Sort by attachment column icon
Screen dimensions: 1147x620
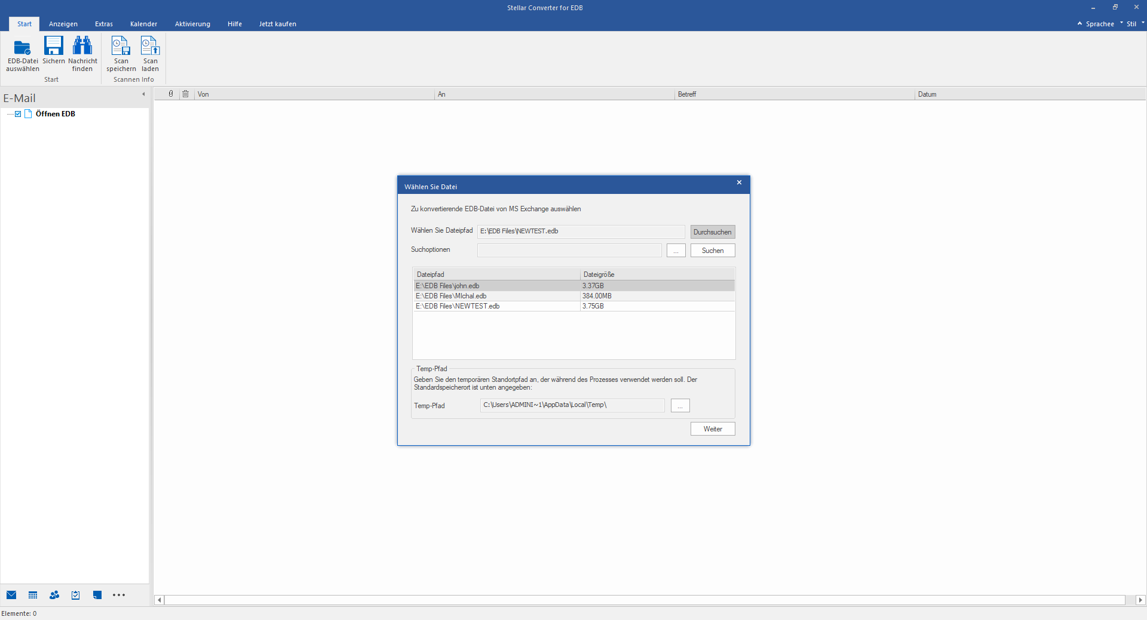point(171,94)
